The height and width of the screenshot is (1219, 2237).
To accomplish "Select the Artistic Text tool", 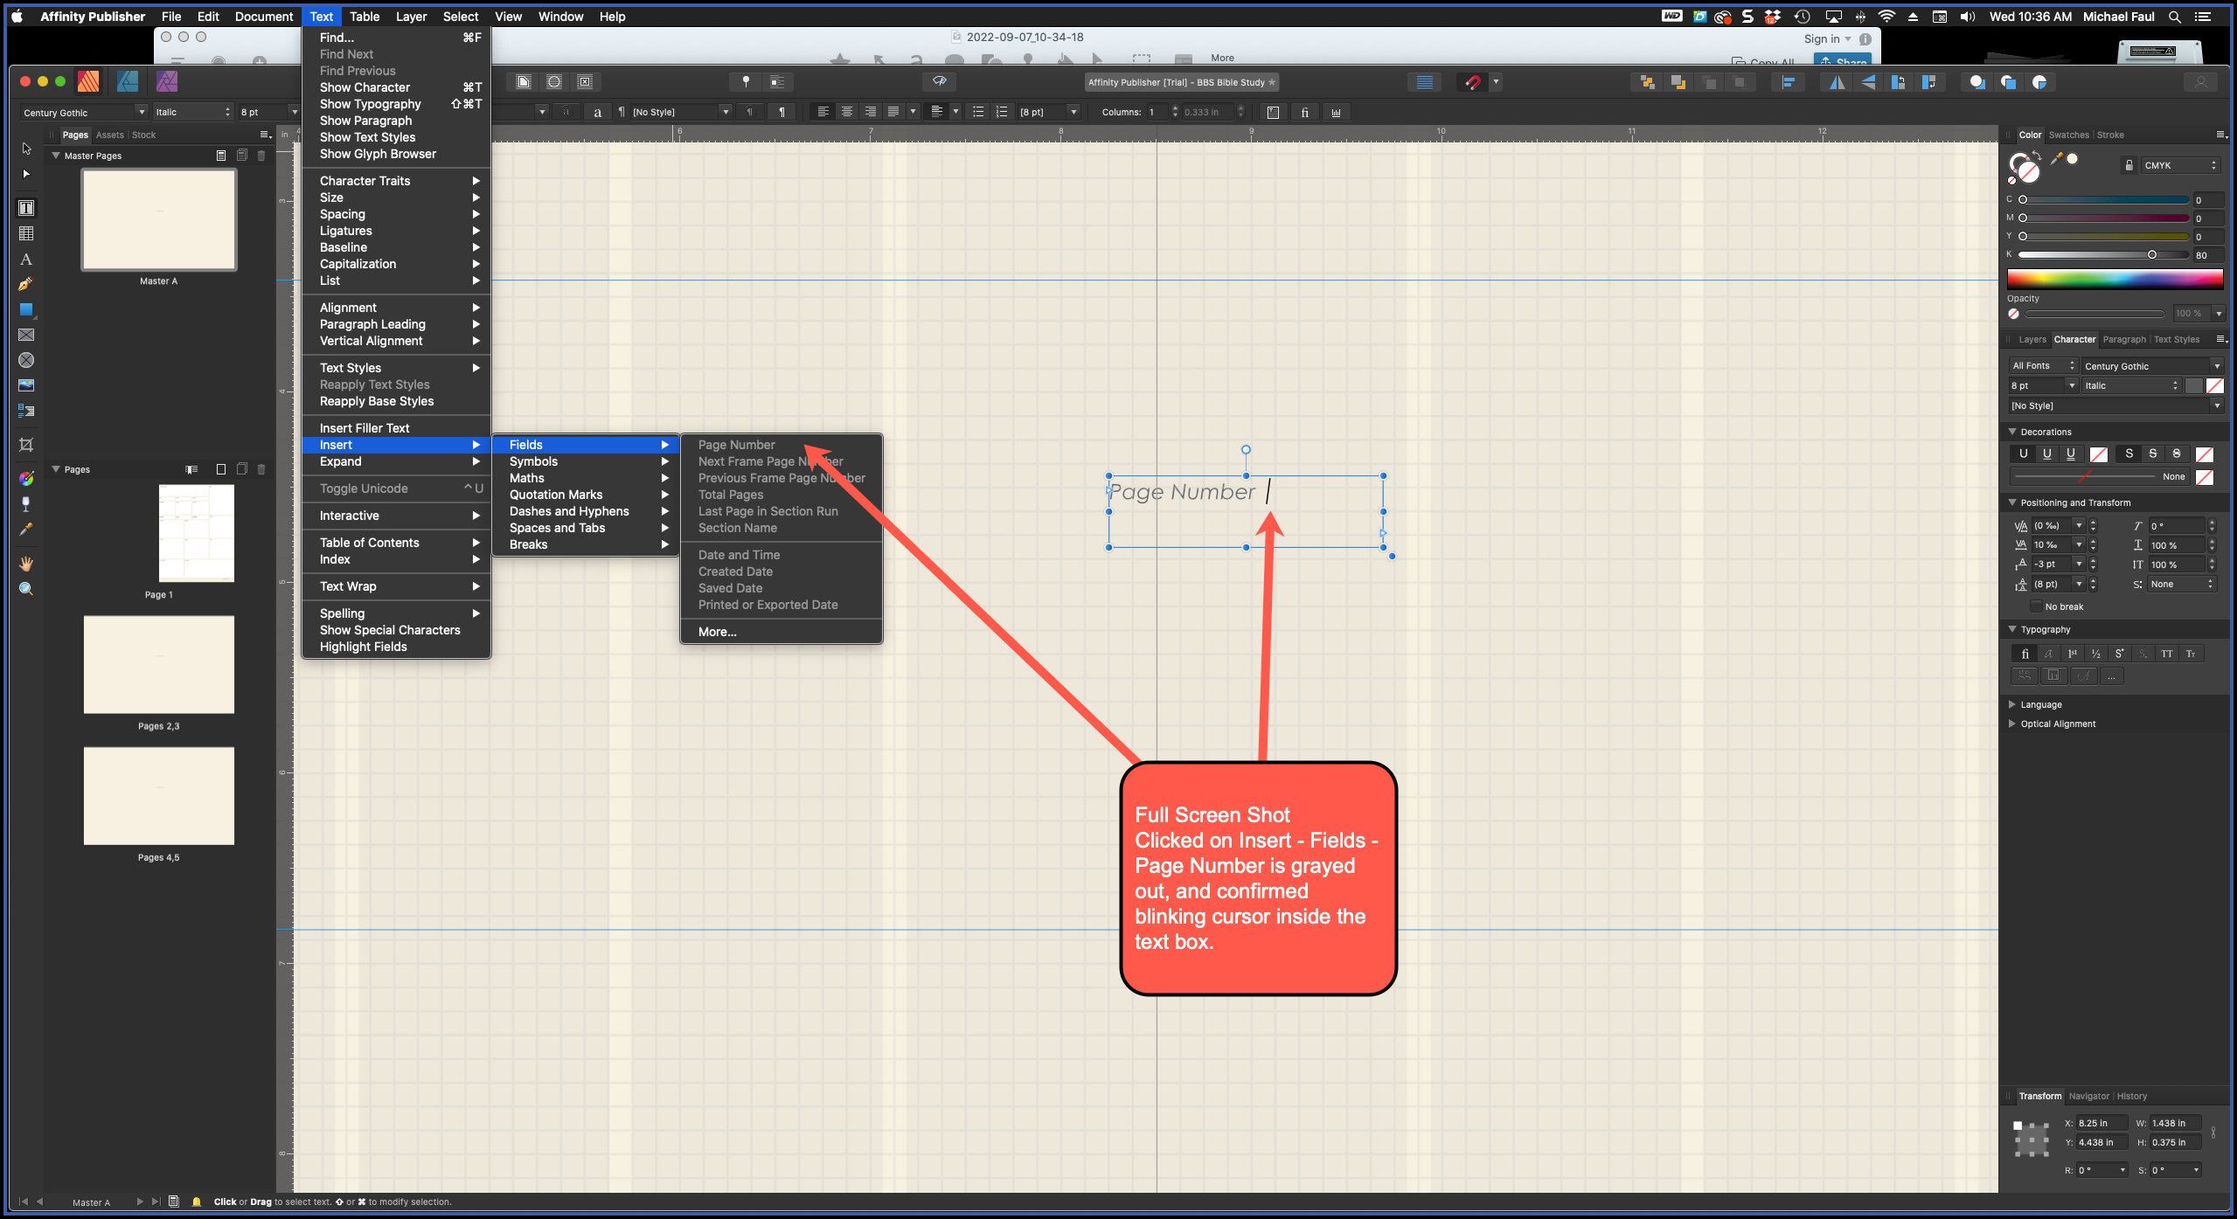I will (26, 260).
